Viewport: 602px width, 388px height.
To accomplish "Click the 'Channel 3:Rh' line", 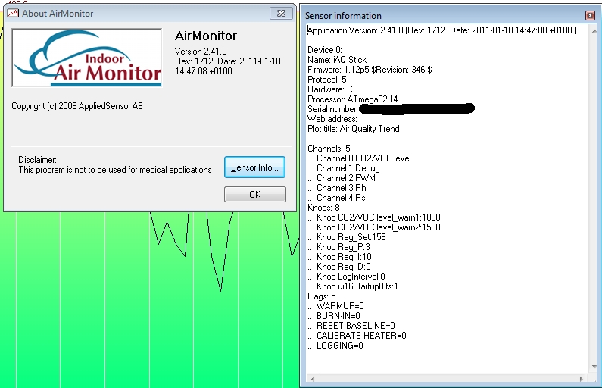I will pos(337,188).
